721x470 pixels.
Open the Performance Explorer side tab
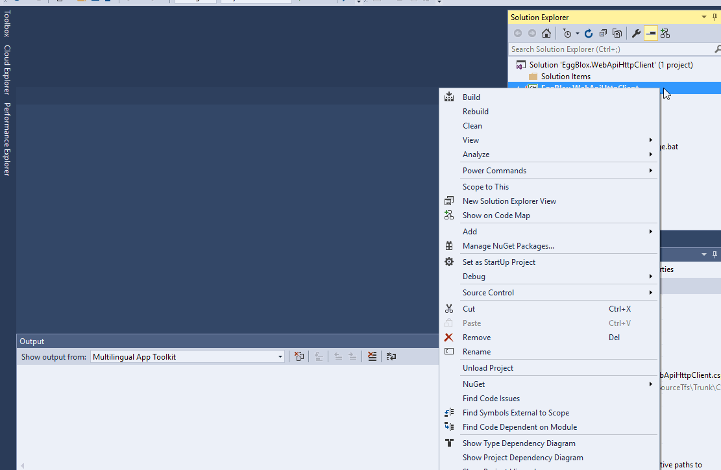(x=7, y=139)
